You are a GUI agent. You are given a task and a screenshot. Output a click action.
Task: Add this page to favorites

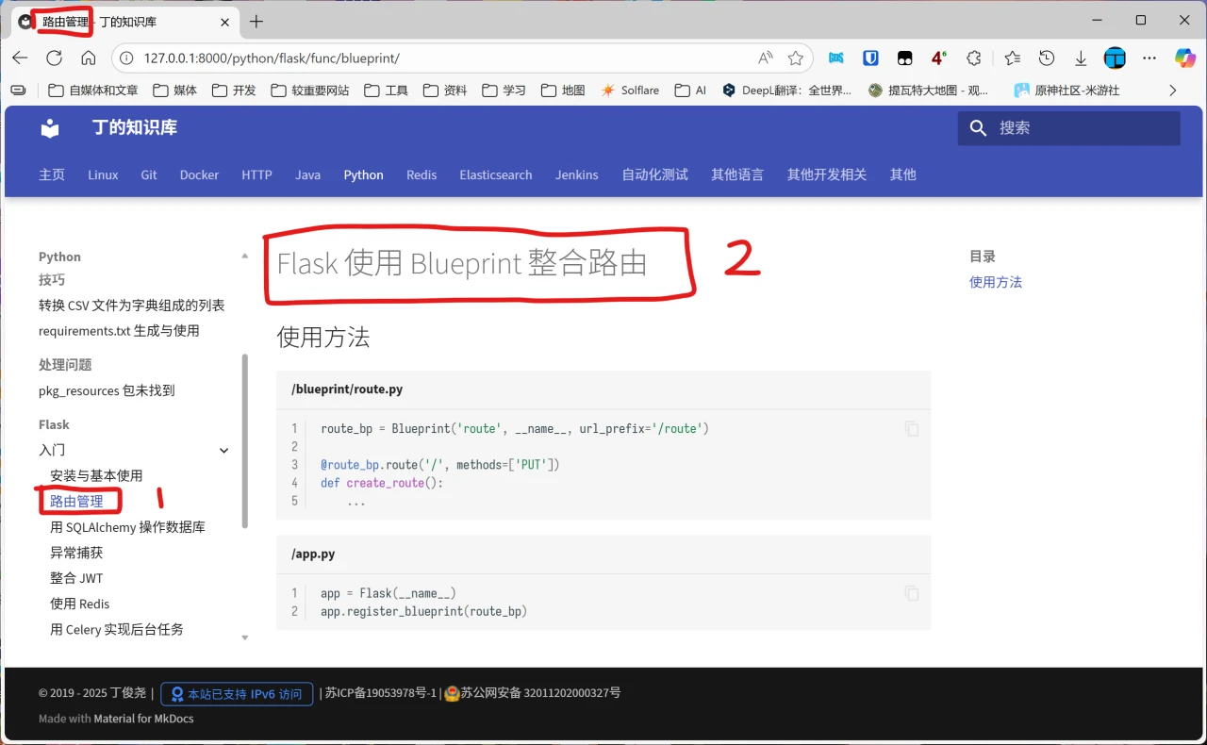pos(796,58)
